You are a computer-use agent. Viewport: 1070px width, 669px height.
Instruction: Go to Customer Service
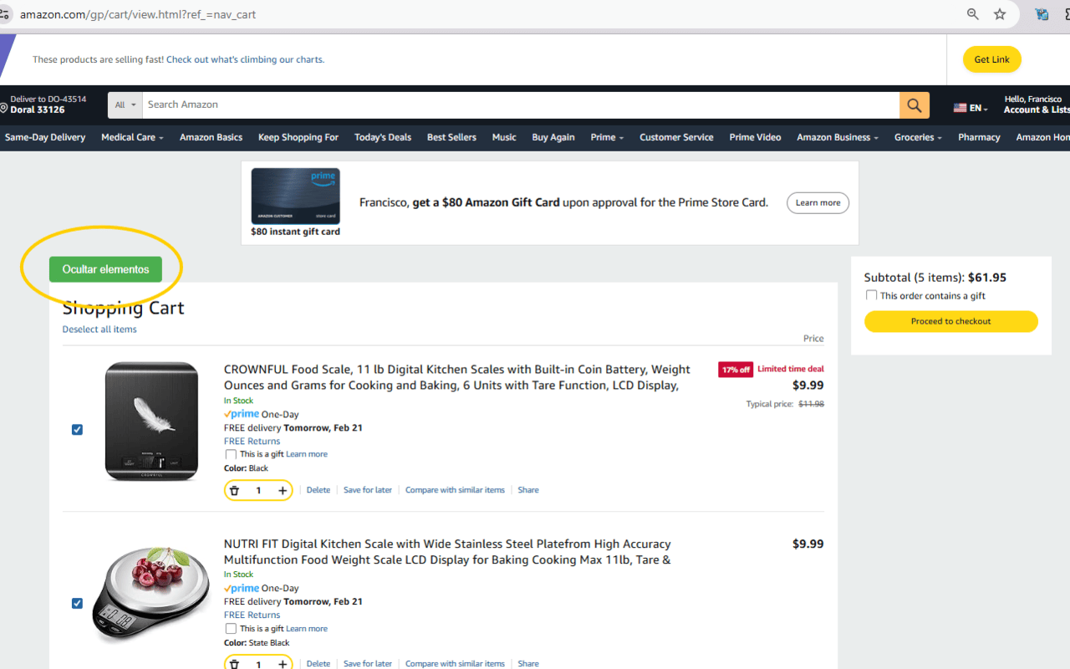[x=676, y=137]
